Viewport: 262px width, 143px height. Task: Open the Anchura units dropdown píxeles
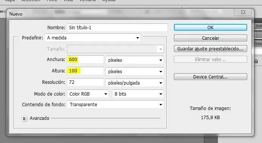click(x=135, y=60)
